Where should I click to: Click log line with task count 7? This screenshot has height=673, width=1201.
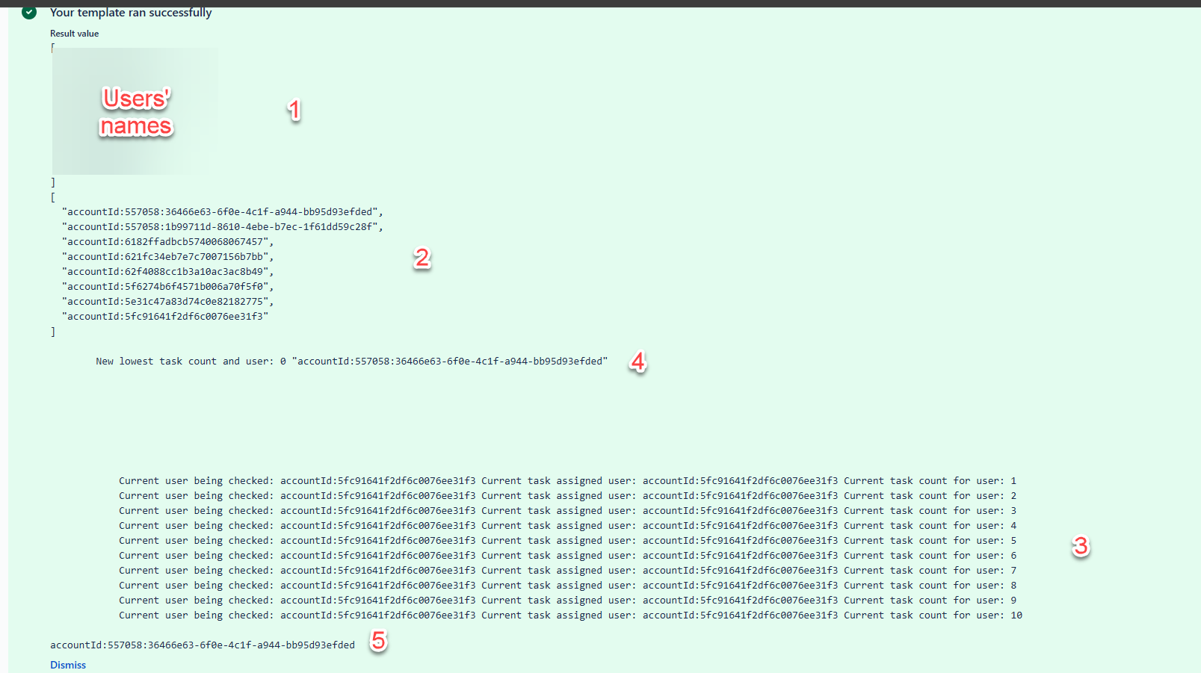click(567, 571)
